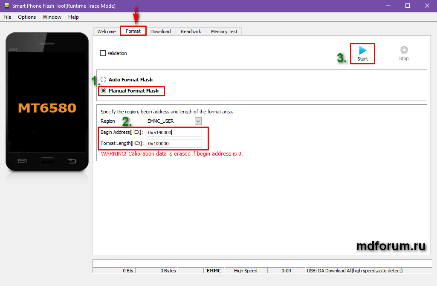This screenshot has height=286, width=437.
Task: Click the Begin Address HEX input field
Action: coord(174,133)
